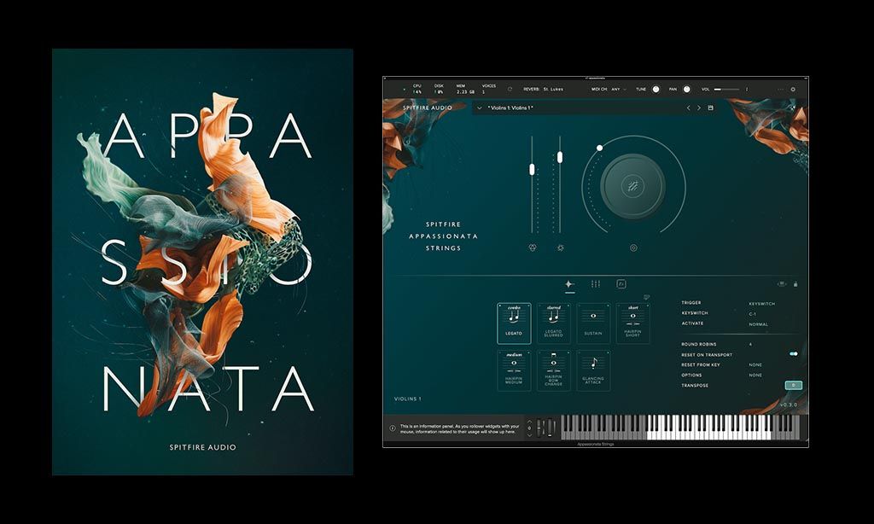
Task: Open the OPTIONS None dropdown
Action: 755,376
